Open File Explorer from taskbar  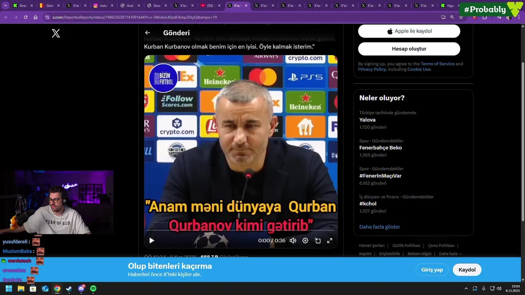(21, 288)
